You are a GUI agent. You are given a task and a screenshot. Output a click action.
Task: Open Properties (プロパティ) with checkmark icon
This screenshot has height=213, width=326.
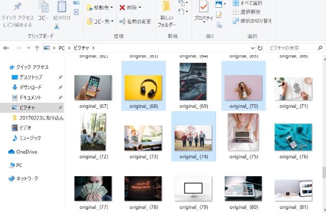coord(204,11)
